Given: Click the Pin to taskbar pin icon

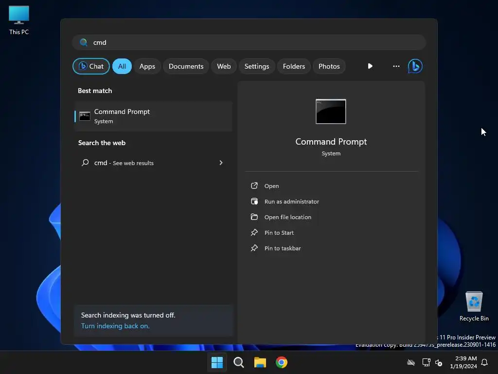Looking at the screenshot, I should coord(254,248).
